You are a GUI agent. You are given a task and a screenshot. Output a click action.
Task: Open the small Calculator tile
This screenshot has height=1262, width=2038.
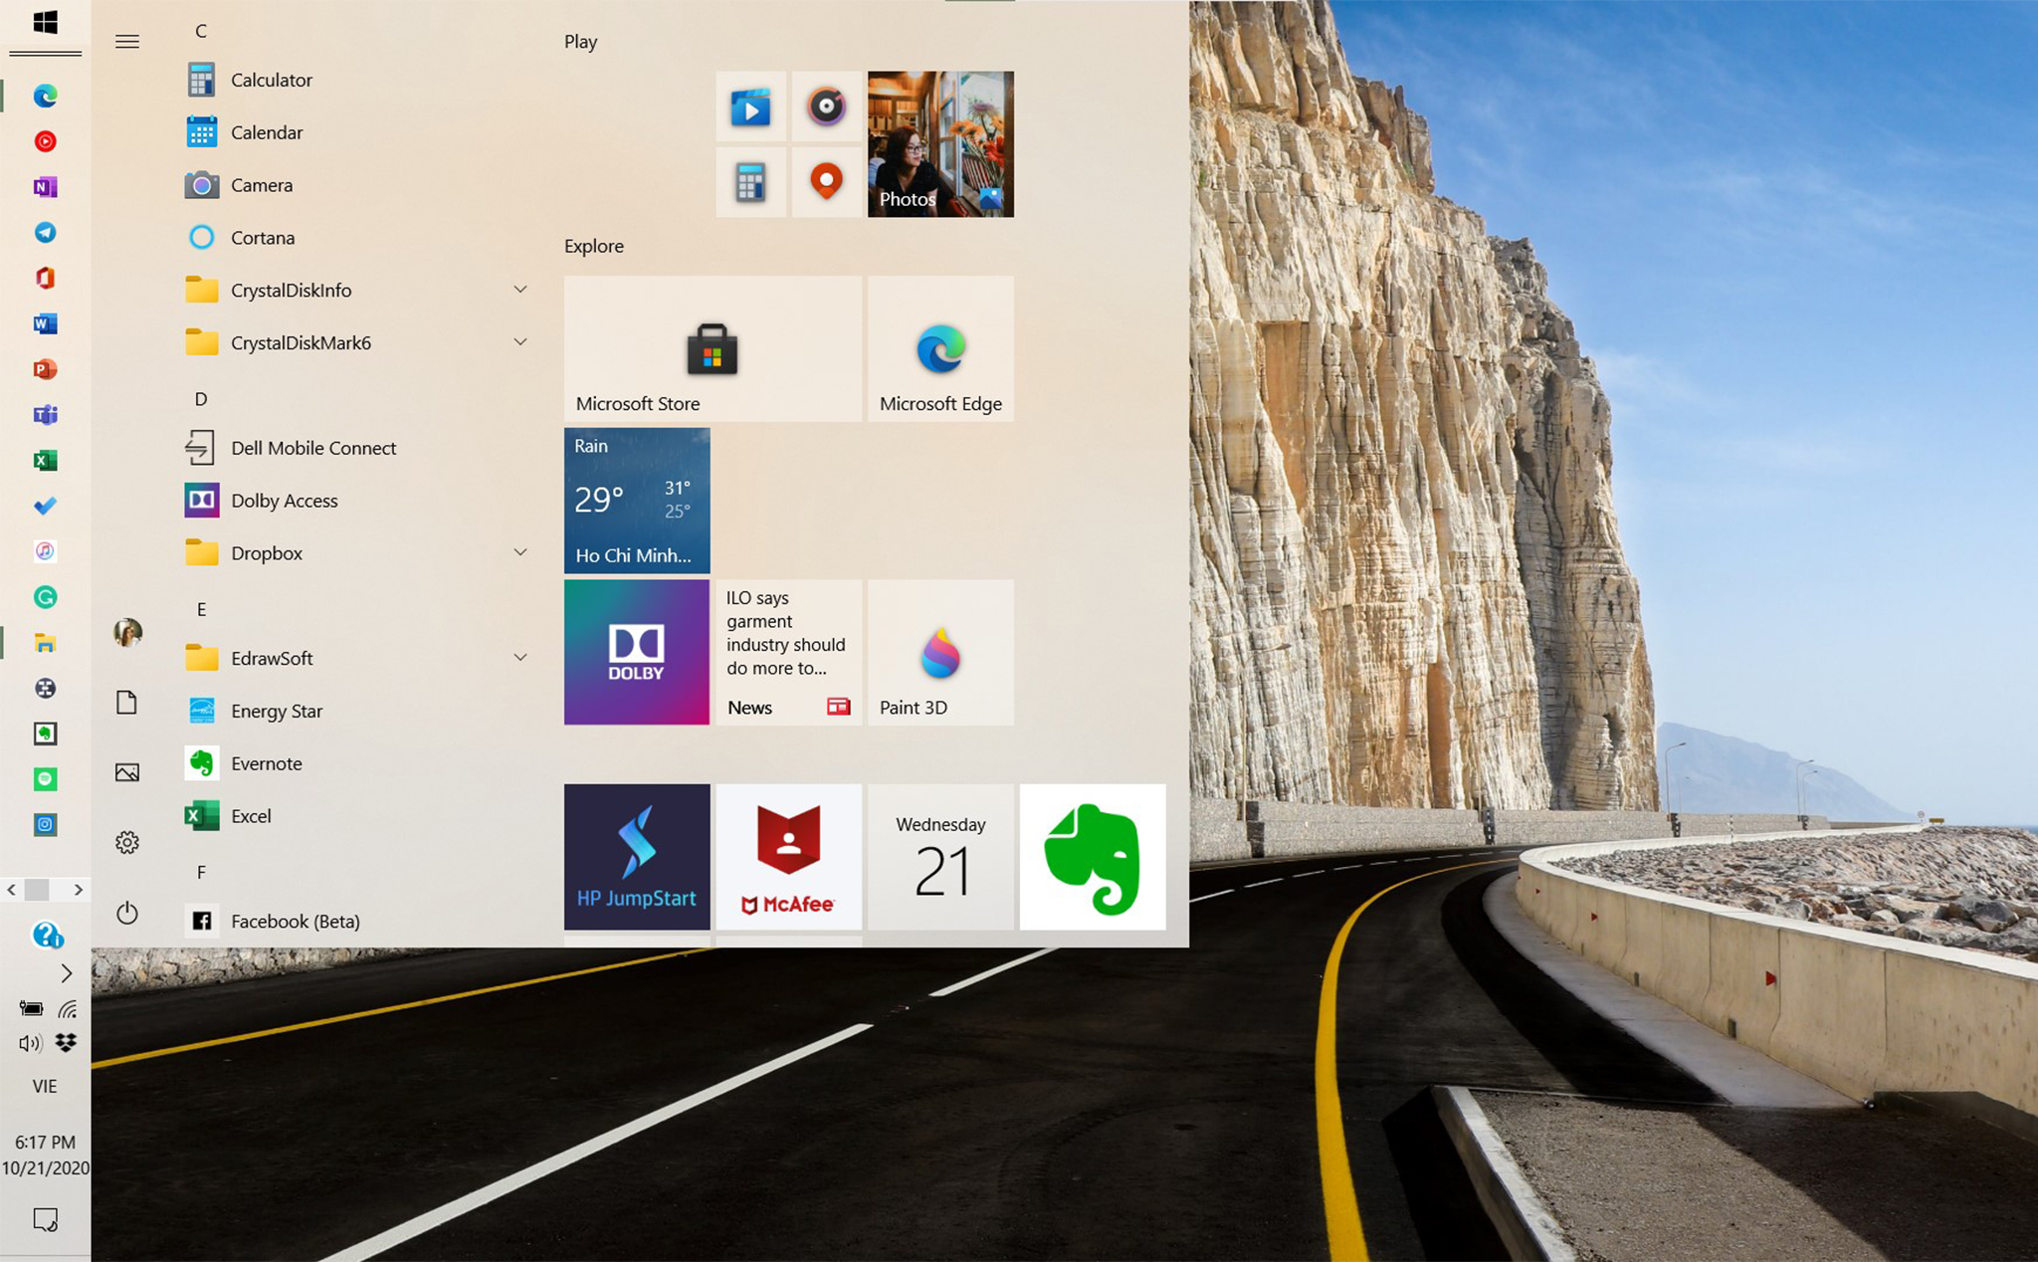point(750,182)
